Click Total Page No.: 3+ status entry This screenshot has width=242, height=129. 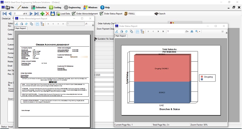coord(161,125)
